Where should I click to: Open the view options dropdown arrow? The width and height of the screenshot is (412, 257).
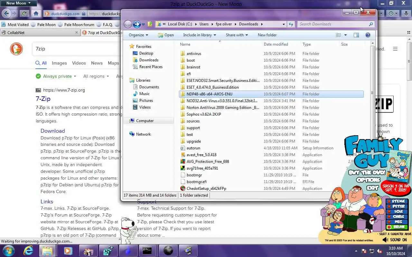(345, 35)
